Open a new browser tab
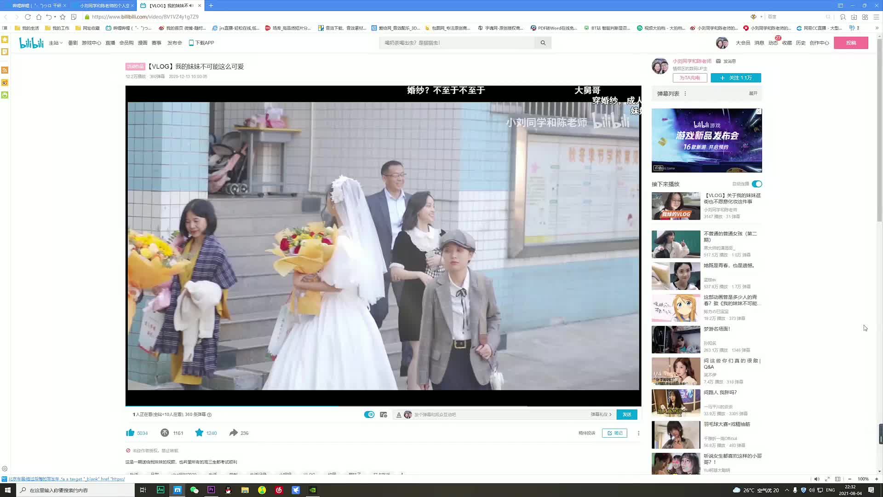883x497 pixels. [x=211, y=6]
